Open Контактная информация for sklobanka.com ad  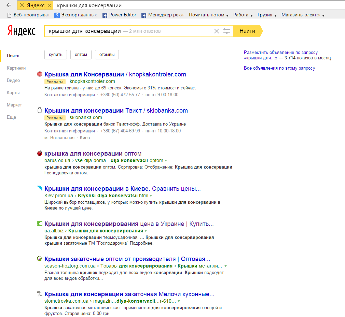click(70, 131)
